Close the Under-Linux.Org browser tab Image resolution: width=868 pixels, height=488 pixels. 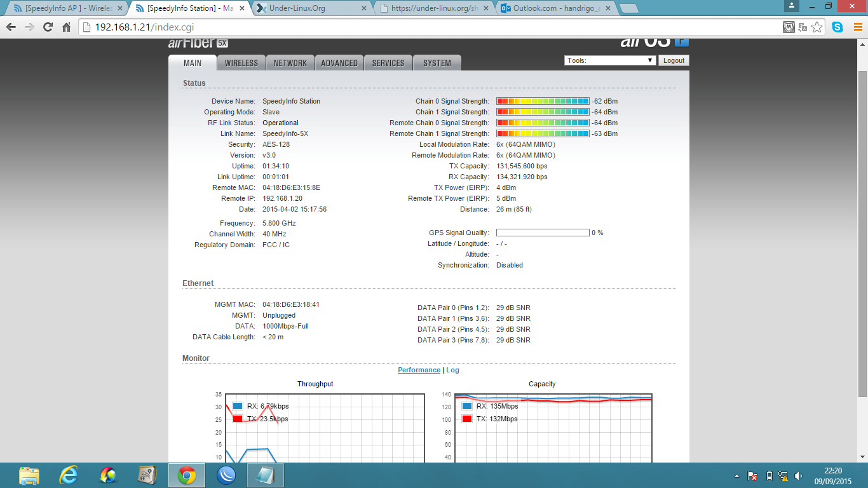point(364,8)
